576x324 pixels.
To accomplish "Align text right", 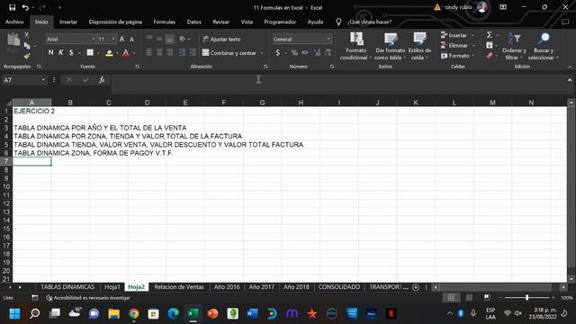I will [x=169, y=52].
